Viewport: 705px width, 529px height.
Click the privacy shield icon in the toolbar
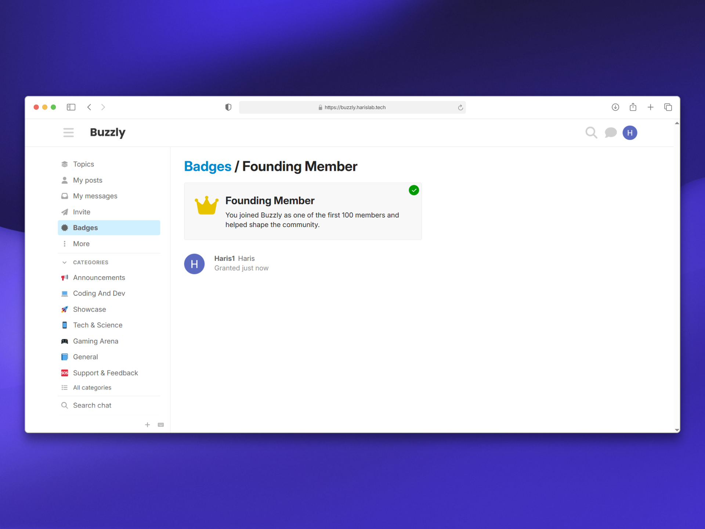(228, 107)
